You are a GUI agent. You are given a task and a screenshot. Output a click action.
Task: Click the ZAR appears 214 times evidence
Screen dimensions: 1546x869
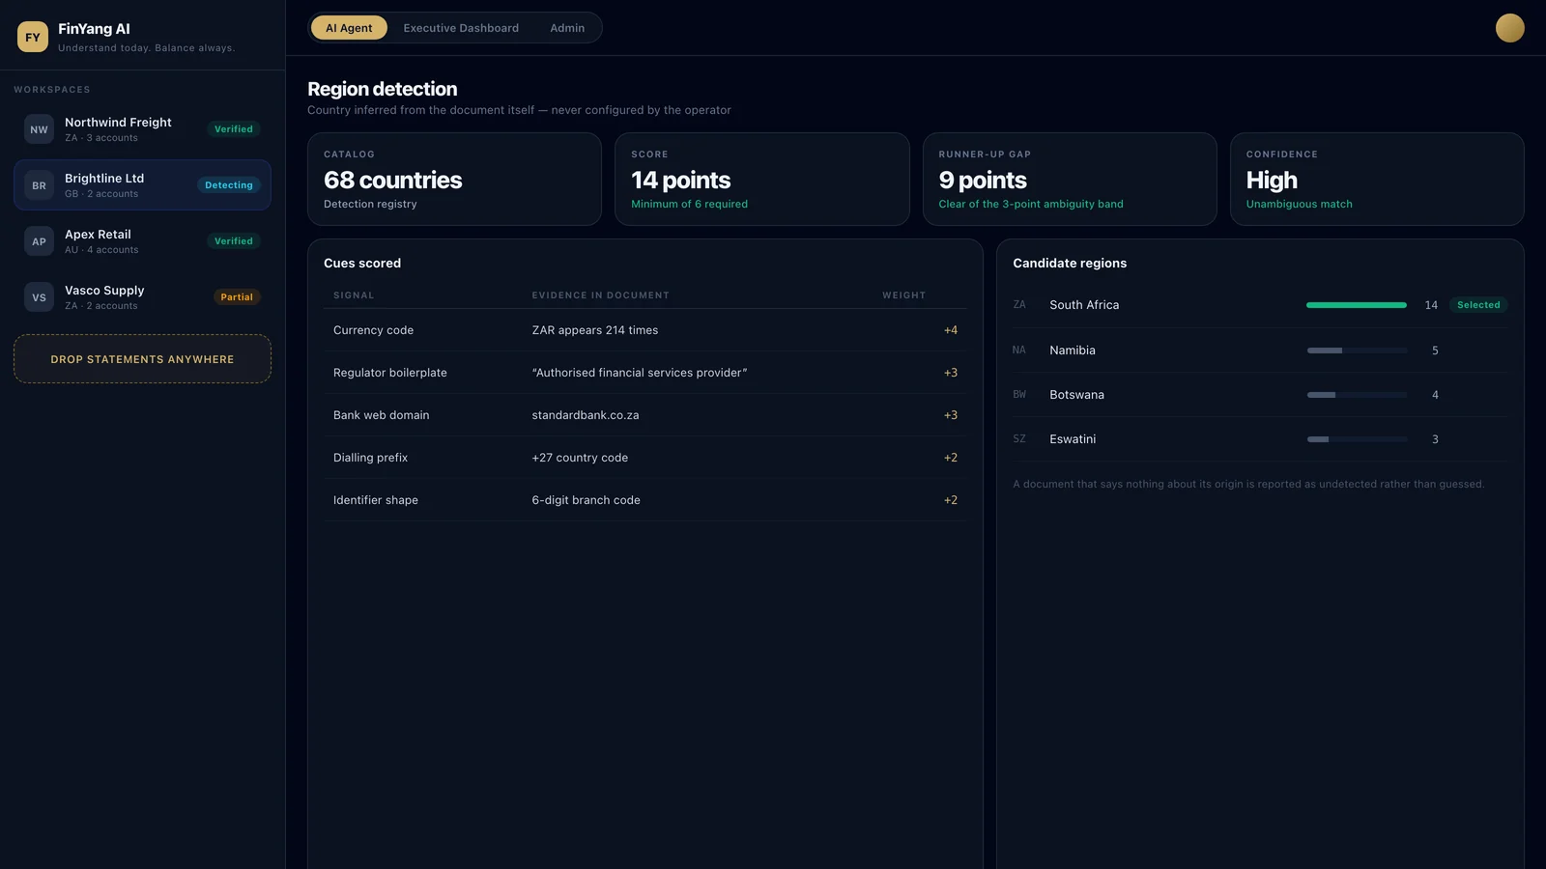click(x=595, y=330)
